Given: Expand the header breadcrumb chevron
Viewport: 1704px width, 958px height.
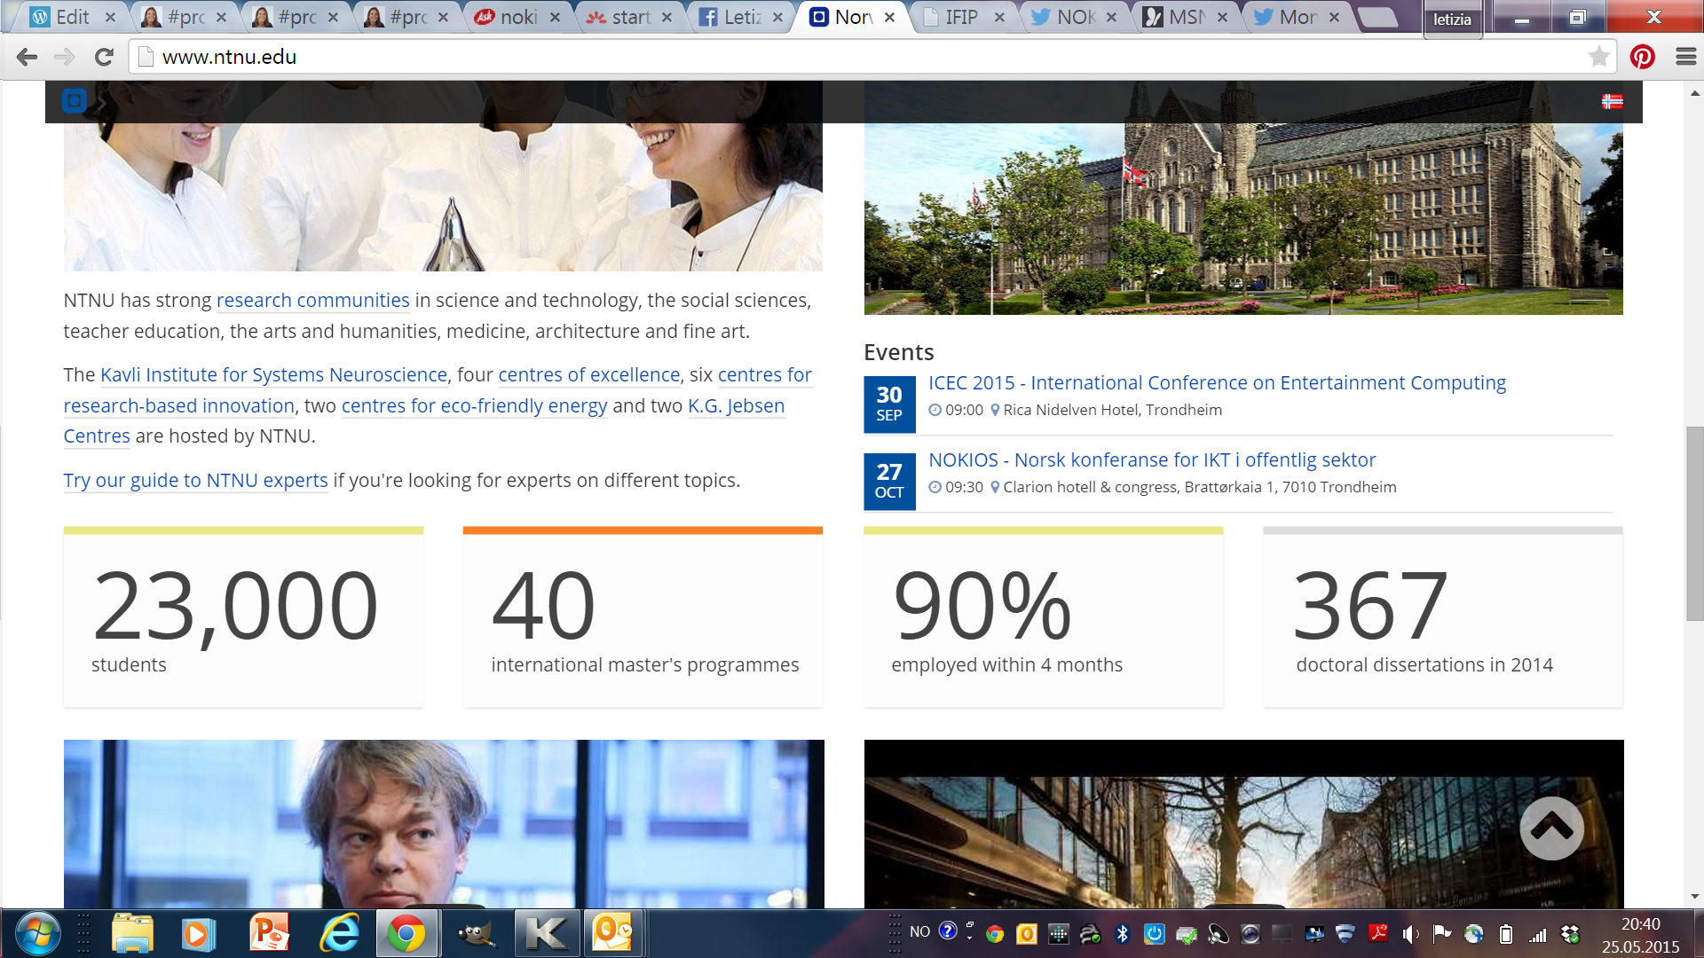Looking at the screenshot, I should [x=101, y=103].
